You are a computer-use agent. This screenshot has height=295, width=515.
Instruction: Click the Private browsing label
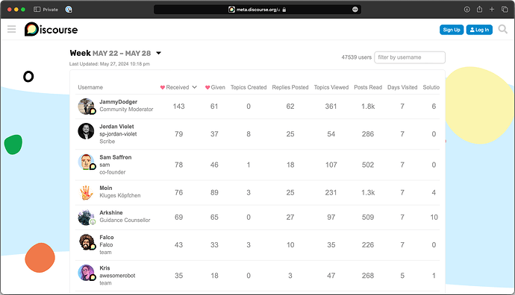(x=50, y=10)
